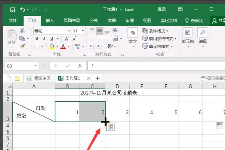Open the font color dropdown arrow
Image resolution: width=225 pixels, height=150 pixels.
point(69,46)
